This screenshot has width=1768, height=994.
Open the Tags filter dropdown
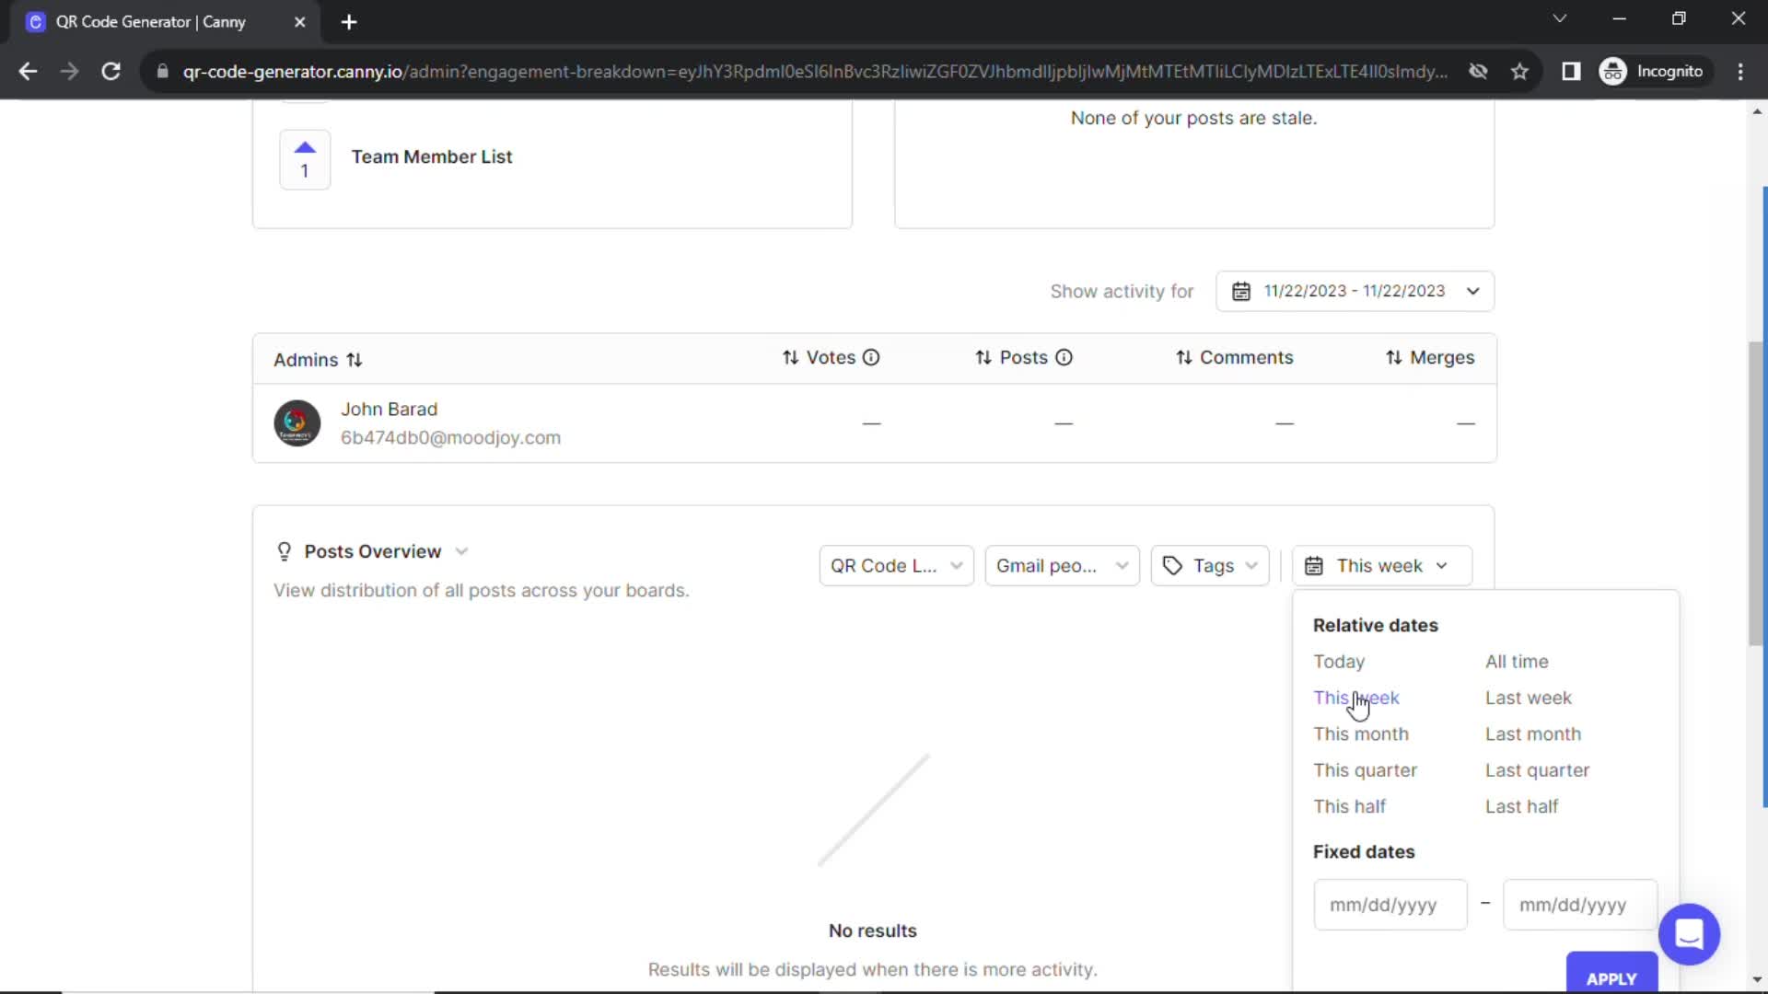(x=1209, y=564)
